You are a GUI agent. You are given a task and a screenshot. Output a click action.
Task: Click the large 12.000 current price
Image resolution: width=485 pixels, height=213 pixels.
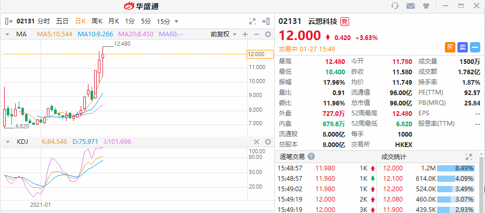point(300,35)
